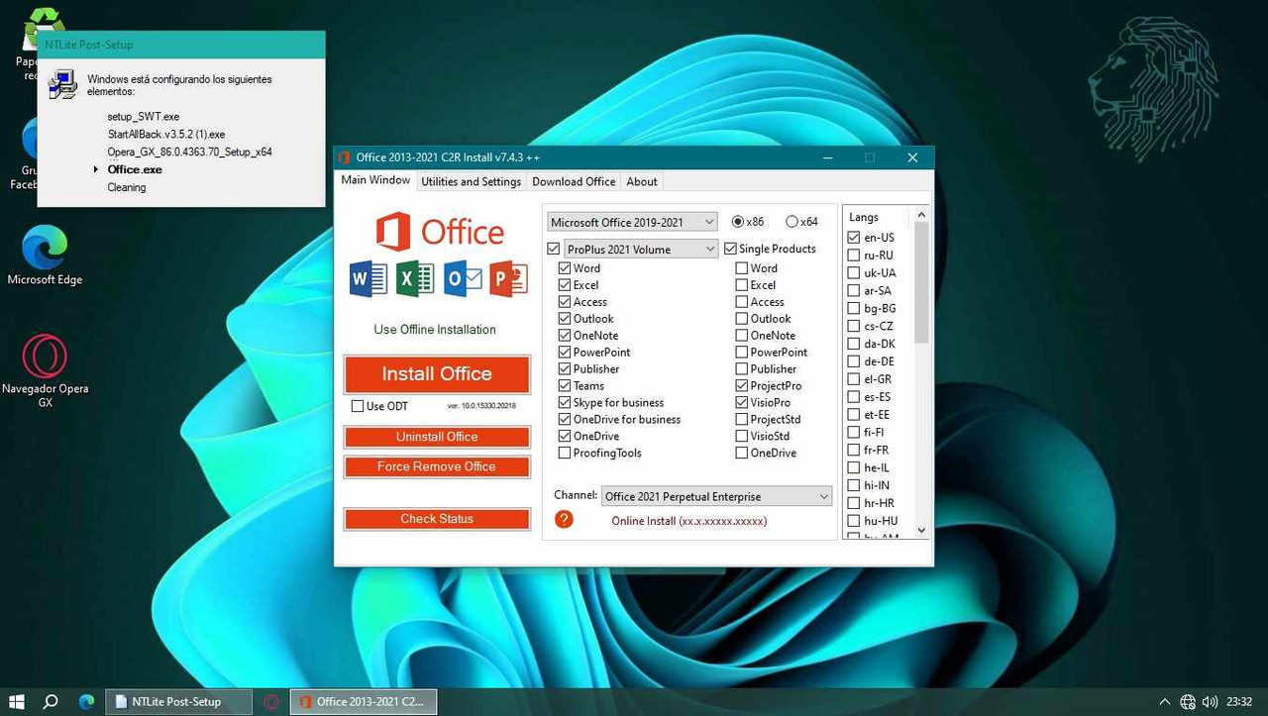Open the About tab
The height and width of the screenshot is (716, 1268).
[642, 181]
